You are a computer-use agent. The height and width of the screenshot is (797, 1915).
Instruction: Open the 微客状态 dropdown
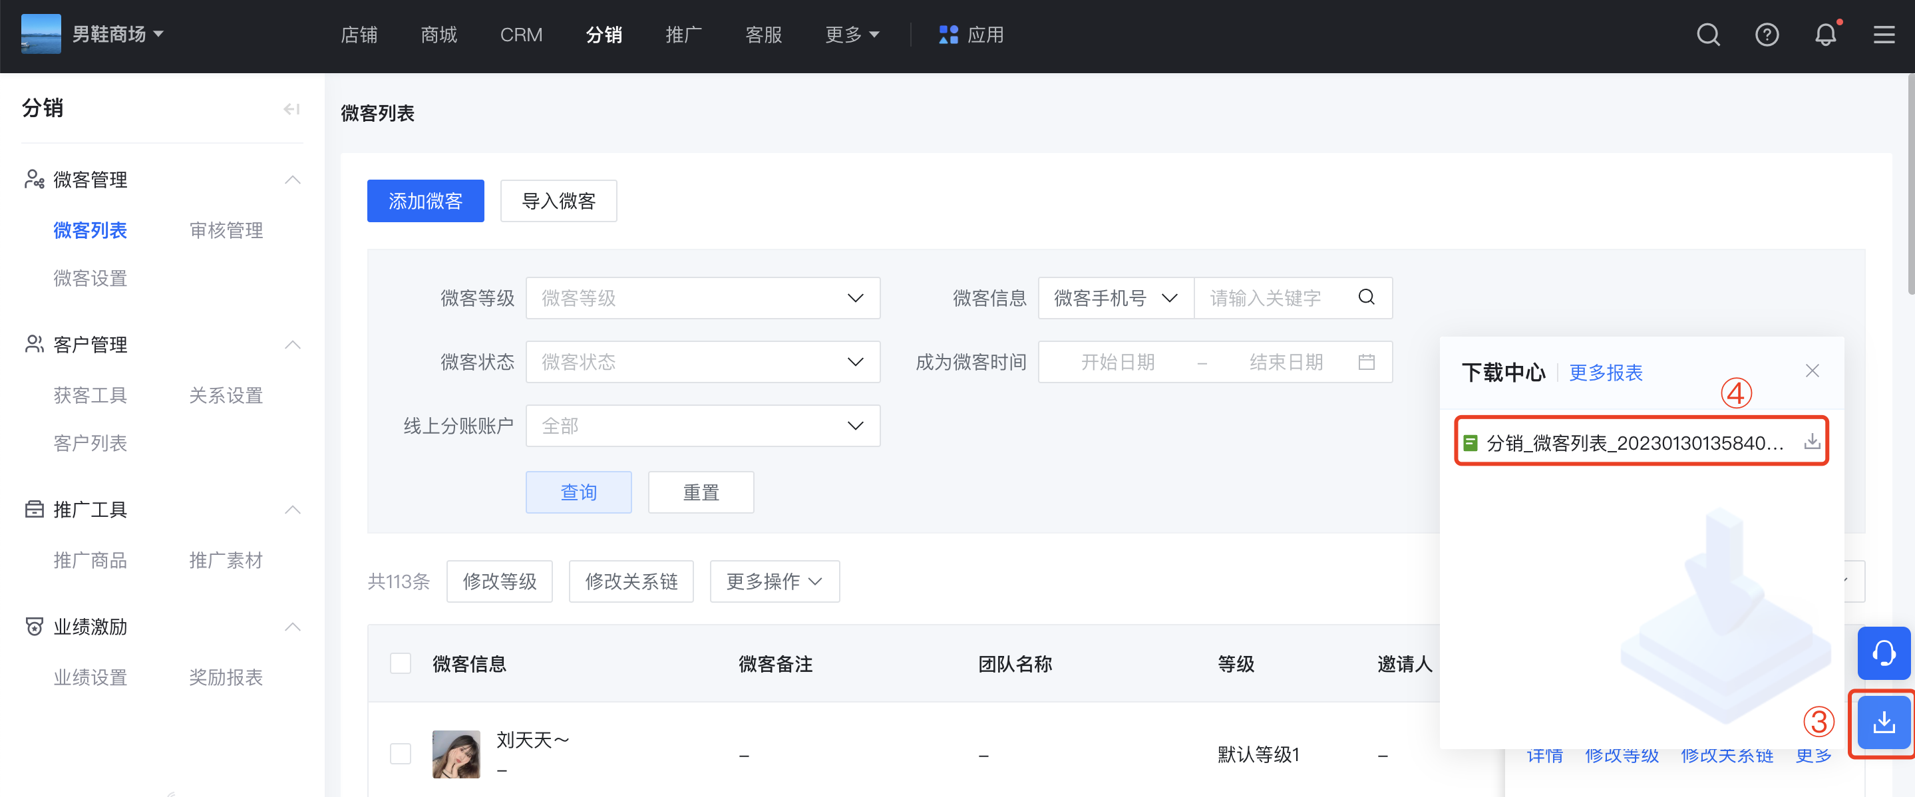point(703,362)
